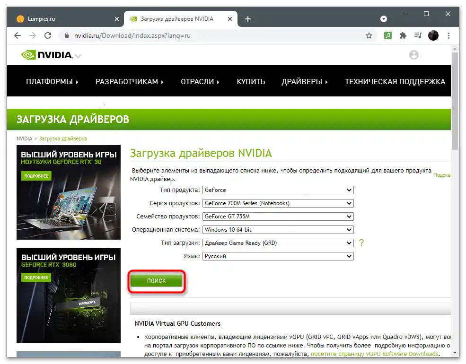Expand the Тип продукта dropdown

pyautogui.click(x=278, y=190)
